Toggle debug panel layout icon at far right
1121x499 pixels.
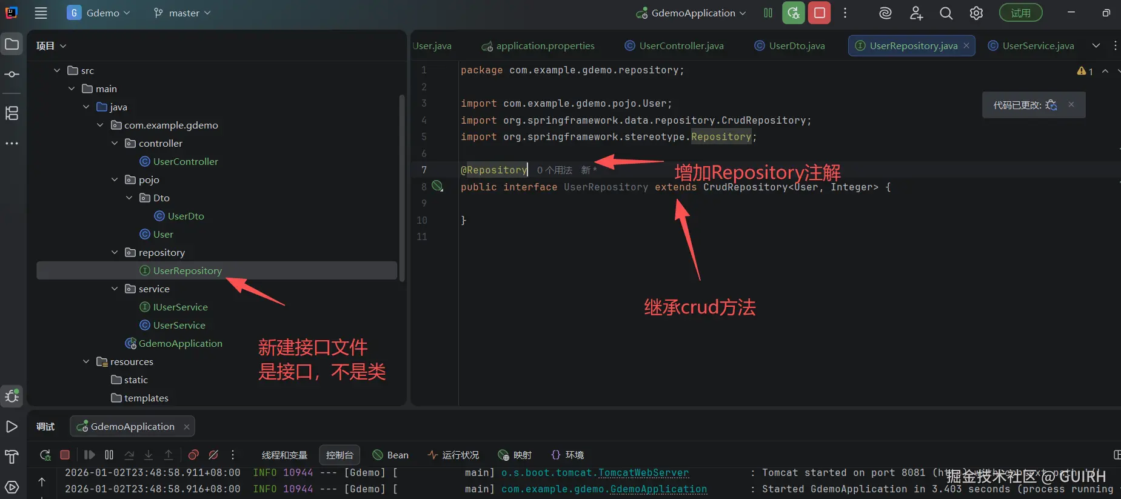click(x=1116, y=455)
